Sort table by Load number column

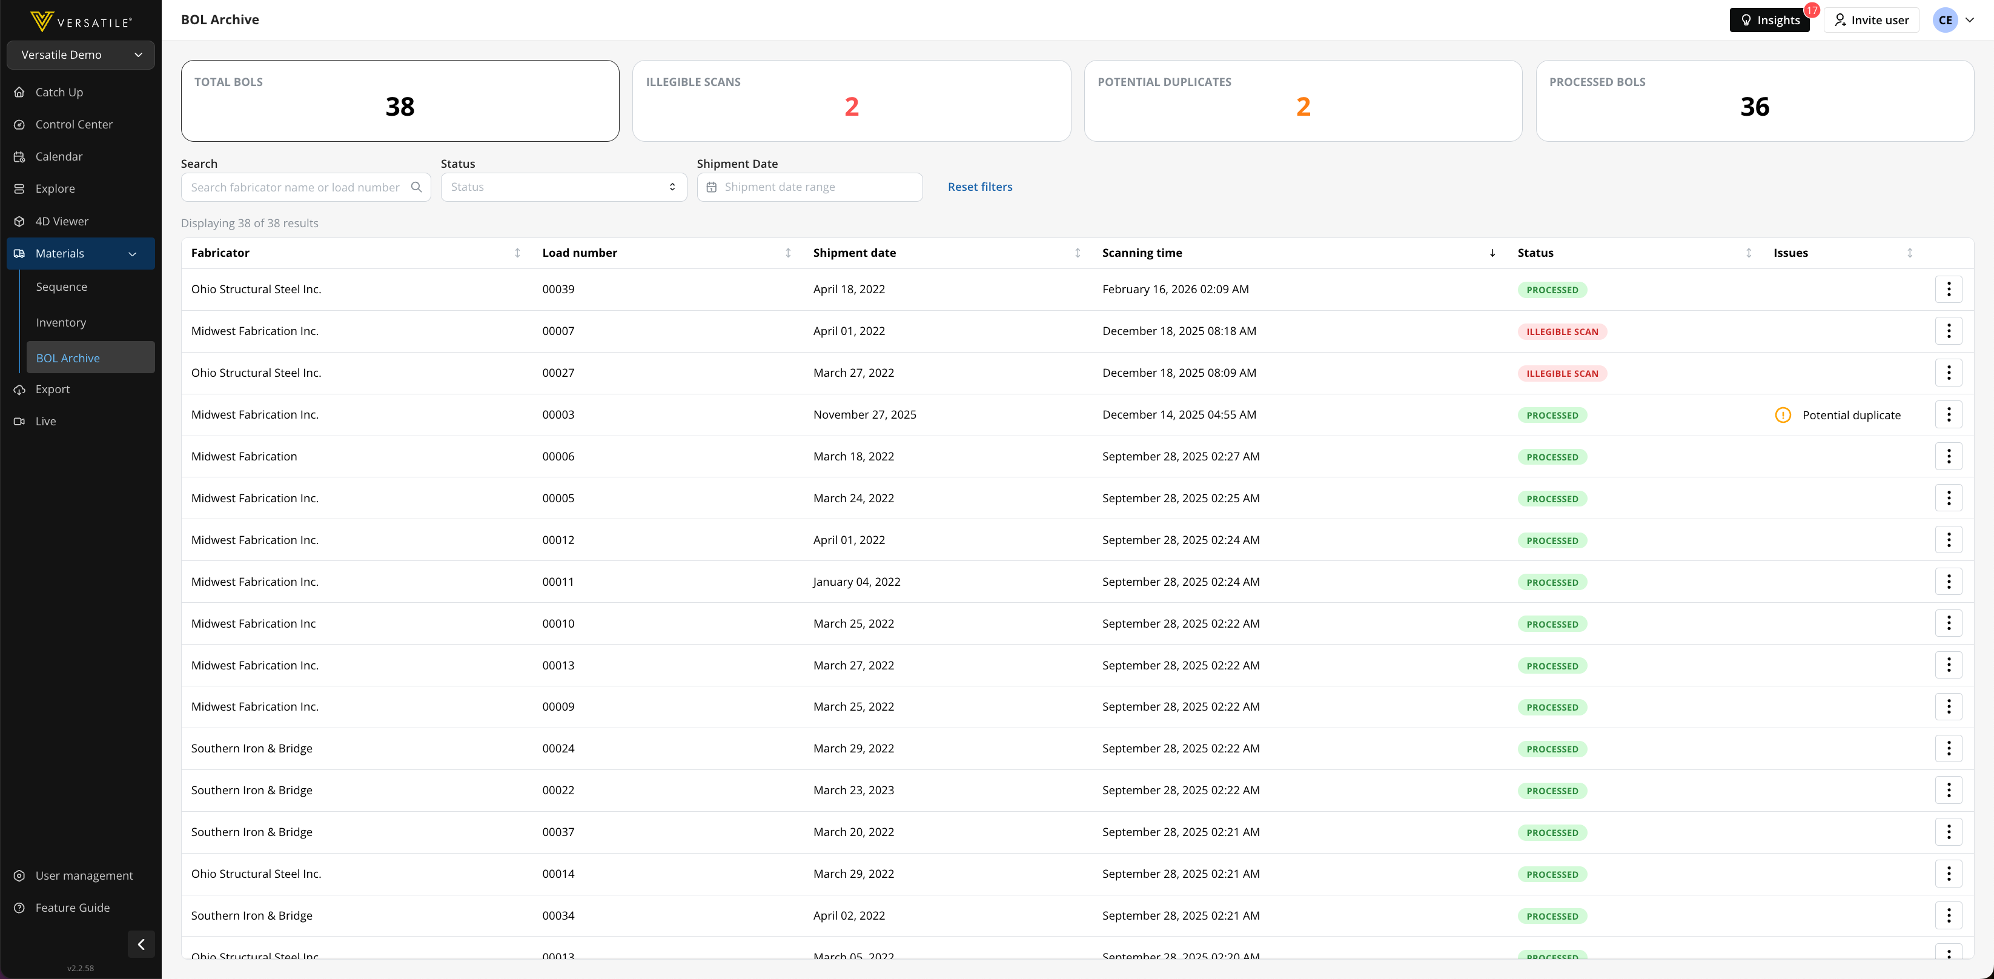pyautogui.click(x=788, y=253)
